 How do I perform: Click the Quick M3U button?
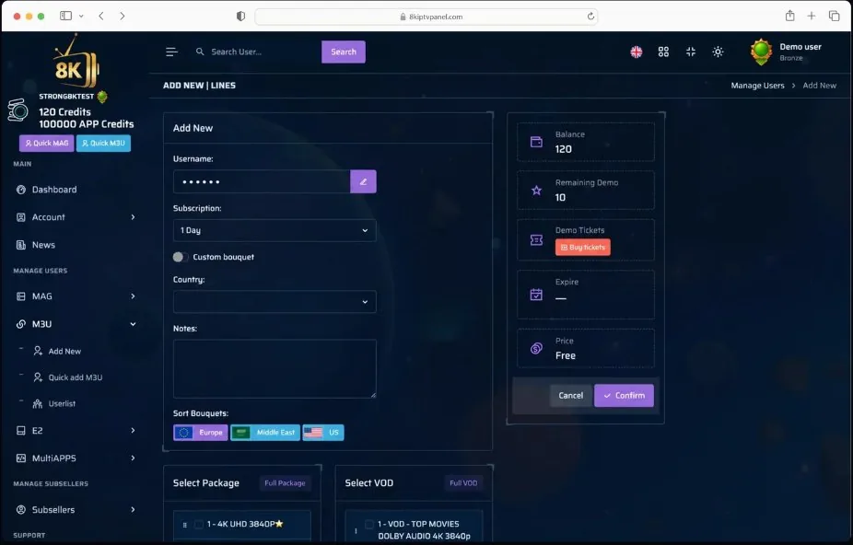[x=103, y=143]
